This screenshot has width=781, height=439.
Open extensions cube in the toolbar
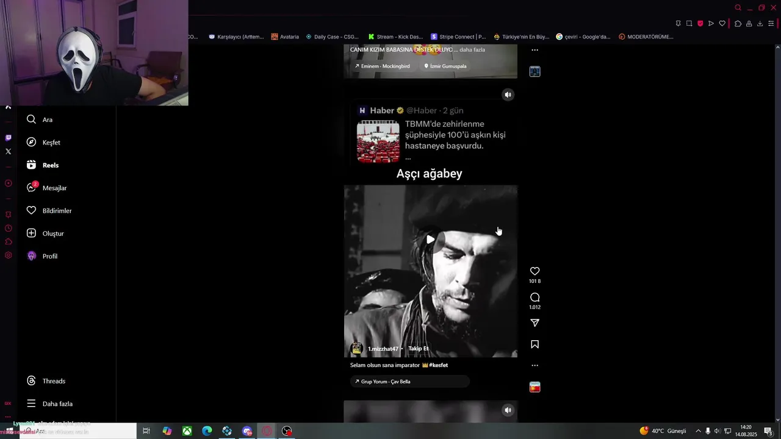pyautogui.click(x=738, y=23)
